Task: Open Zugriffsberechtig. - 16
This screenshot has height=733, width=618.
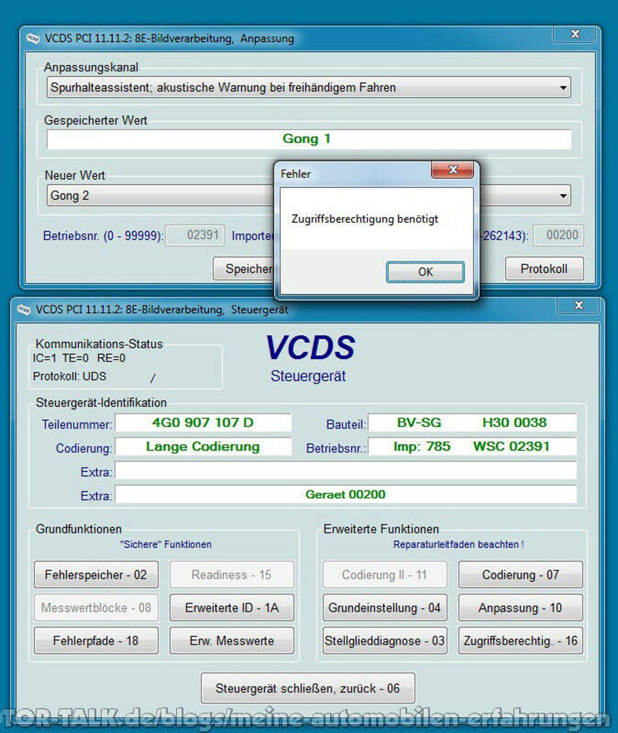Action: point(520,640)
